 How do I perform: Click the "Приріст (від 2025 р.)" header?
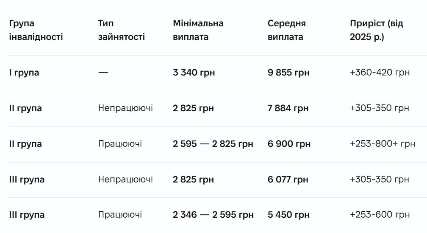coord(376,30)
